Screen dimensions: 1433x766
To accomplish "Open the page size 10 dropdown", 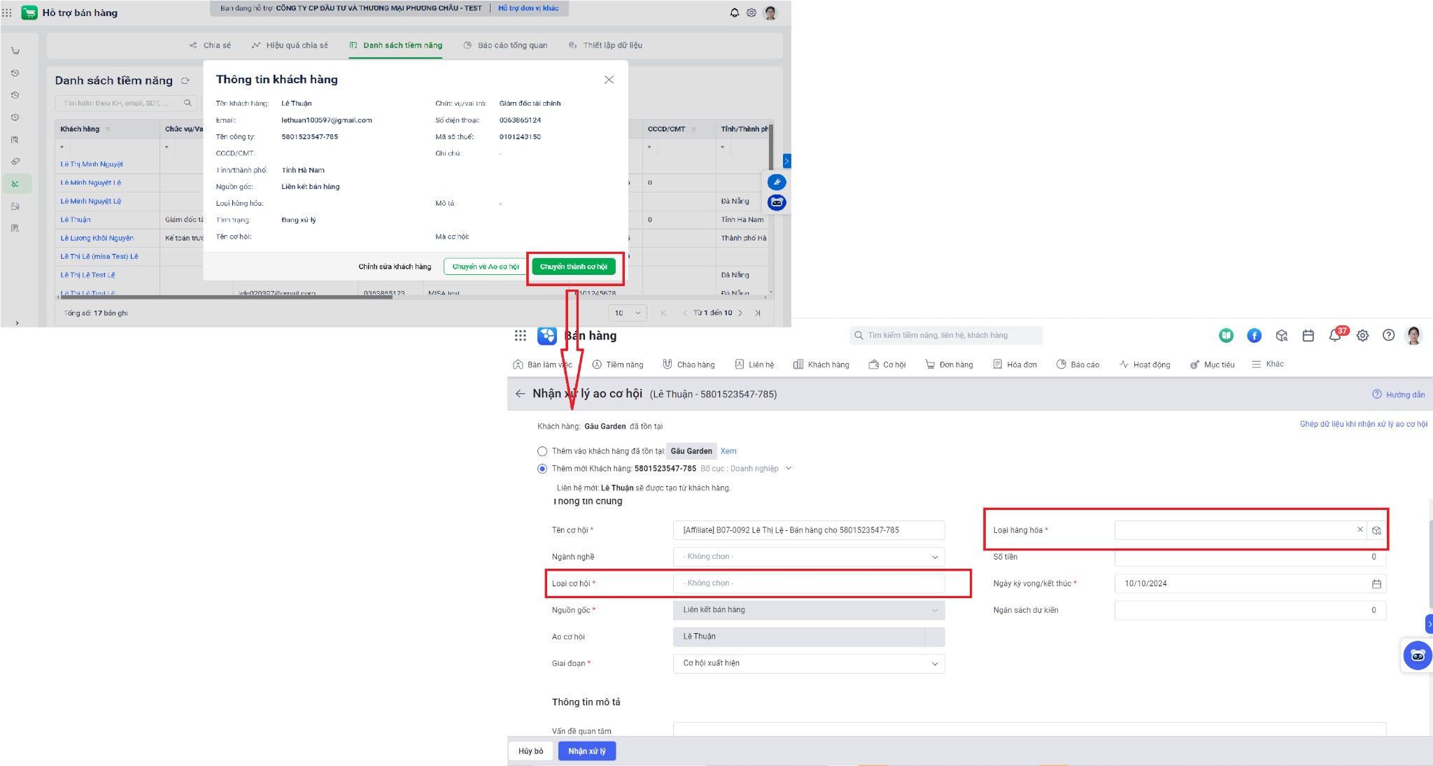I will (x=627, y=313).
